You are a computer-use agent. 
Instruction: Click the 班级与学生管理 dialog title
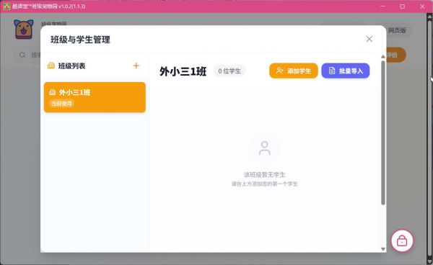pyautogui.click(x=80, y=40)
